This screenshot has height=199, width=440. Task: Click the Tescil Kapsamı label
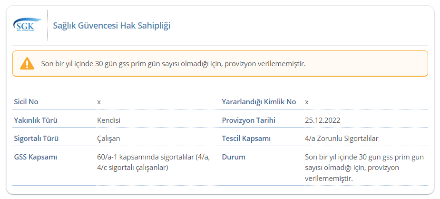click(x=246, y=139)
